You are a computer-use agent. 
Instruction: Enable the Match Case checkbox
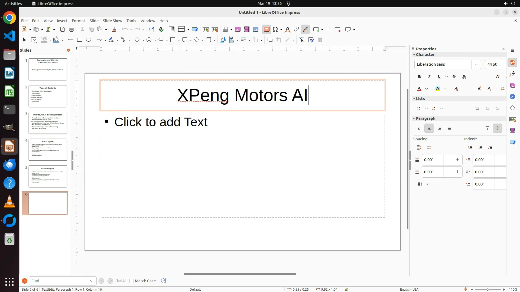(132, 281)
